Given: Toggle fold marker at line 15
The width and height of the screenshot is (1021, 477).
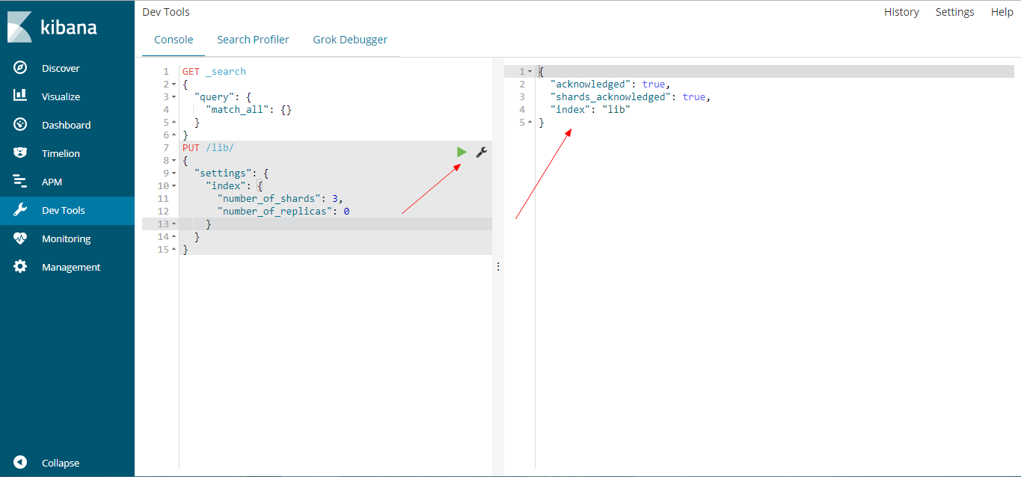Looking at the screenshot, I should click(x=174, y=250).
